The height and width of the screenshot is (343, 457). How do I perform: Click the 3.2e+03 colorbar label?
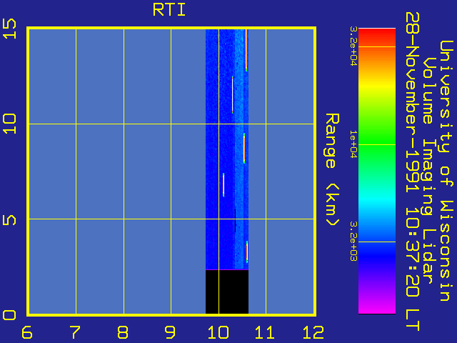(x=353, y=242)
